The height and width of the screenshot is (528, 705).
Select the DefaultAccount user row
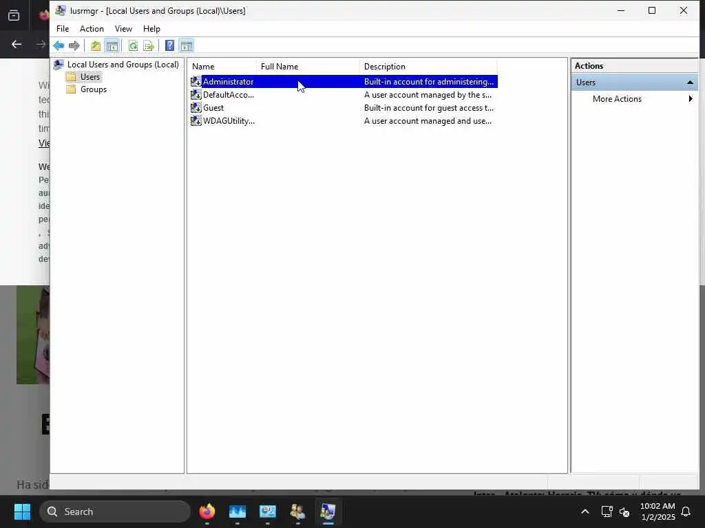344,95
